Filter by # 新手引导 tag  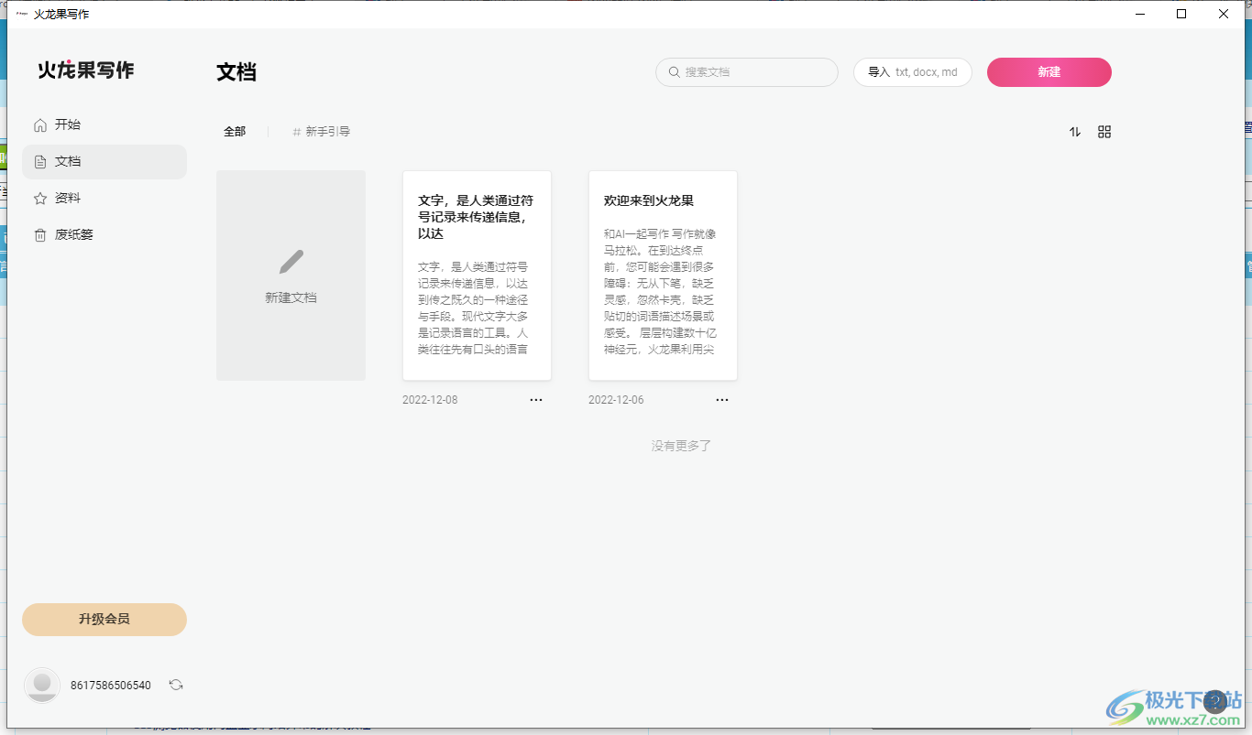pyautogui.click(x=322, y=132)
